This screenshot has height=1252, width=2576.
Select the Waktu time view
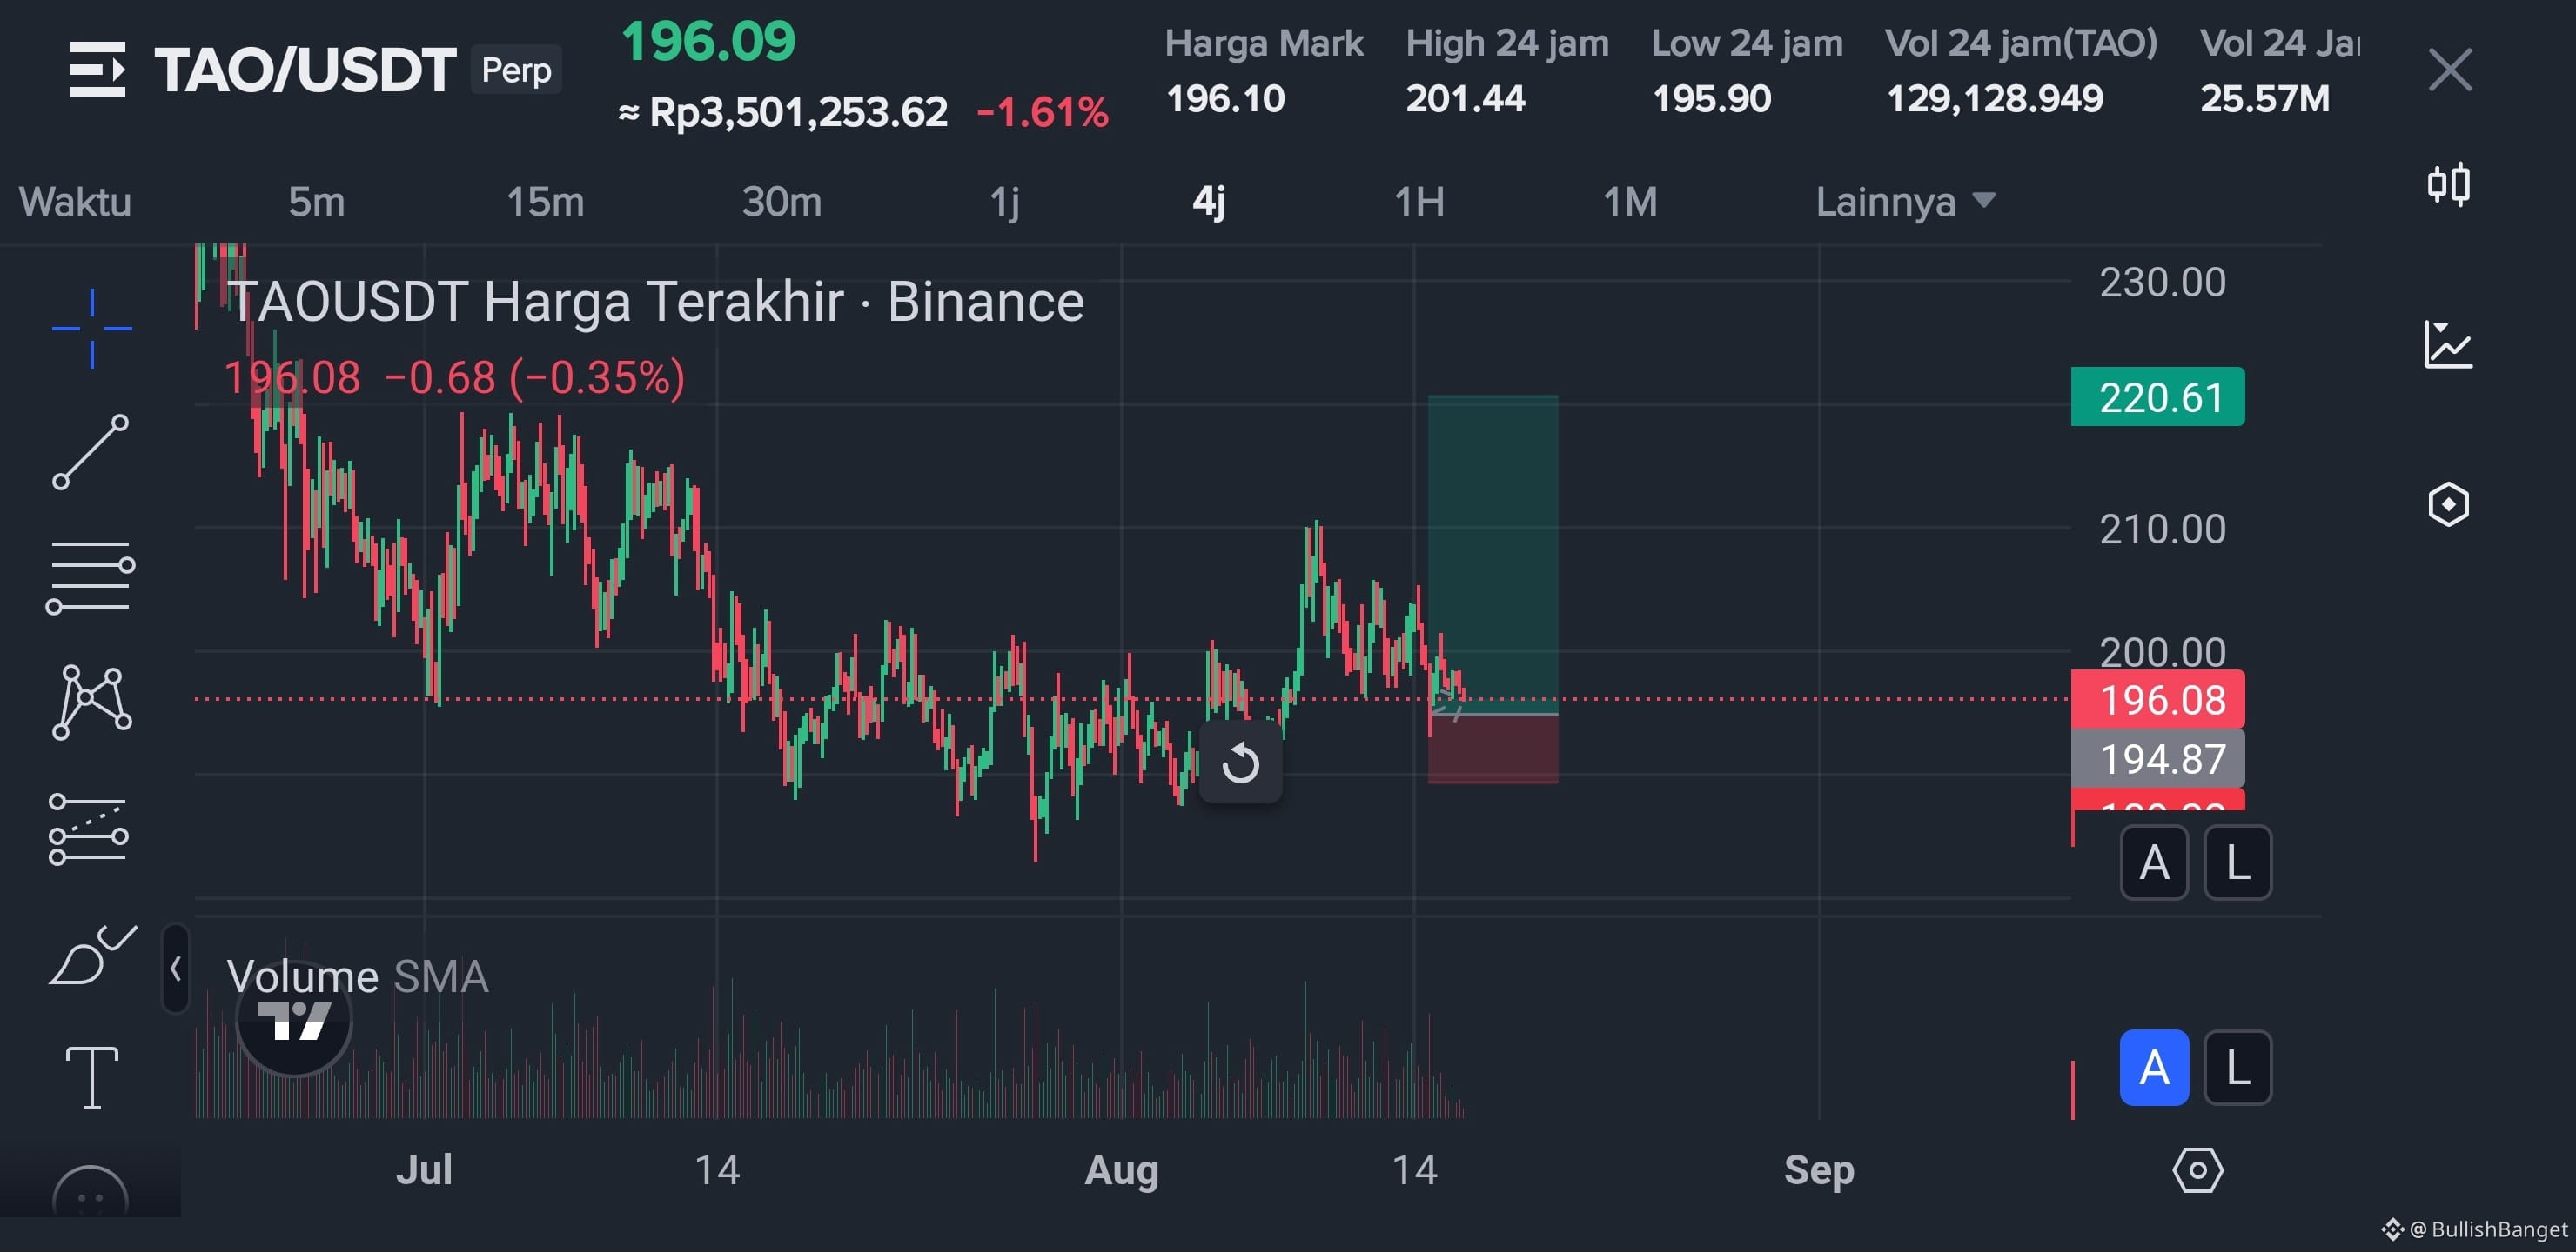pyautogui.click(x=75, y=202)
